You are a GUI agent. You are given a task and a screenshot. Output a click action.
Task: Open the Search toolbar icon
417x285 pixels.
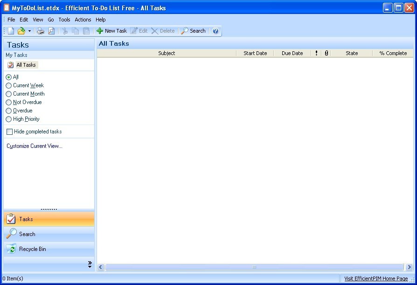[193, 31]
